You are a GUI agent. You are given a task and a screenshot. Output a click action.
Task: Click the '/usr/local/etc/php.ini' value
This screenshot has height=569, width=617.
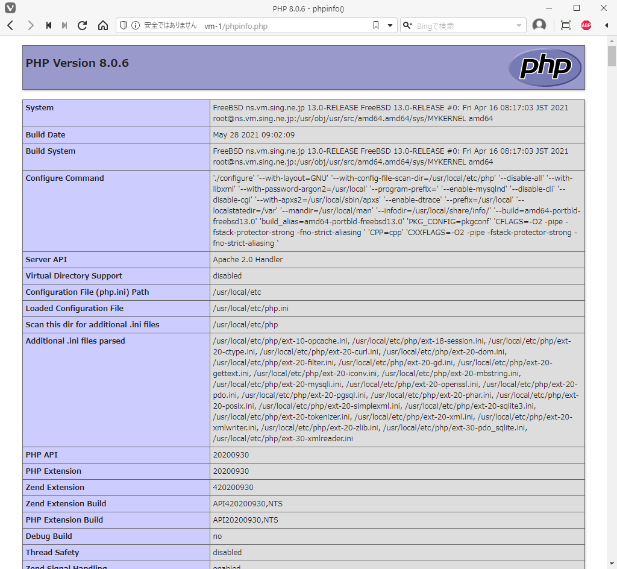click(x=251, y=309)
